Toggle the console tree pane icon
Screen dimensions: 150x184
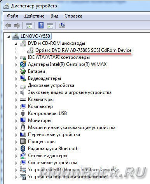coord(29,26)
